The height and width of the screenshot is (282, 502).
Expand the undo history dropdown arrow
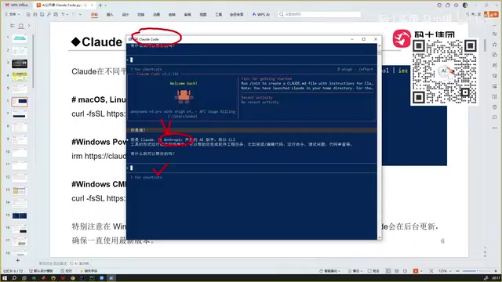tap(67, 14)
